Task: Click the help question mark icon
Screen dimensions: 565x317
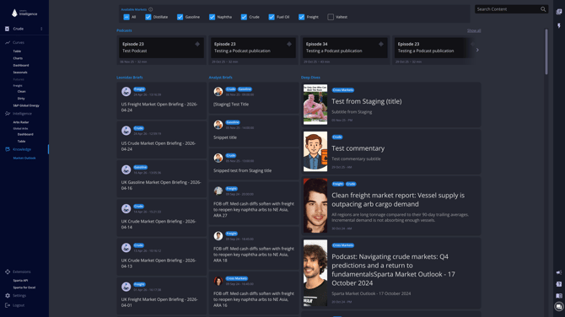Action: point(559,284)
